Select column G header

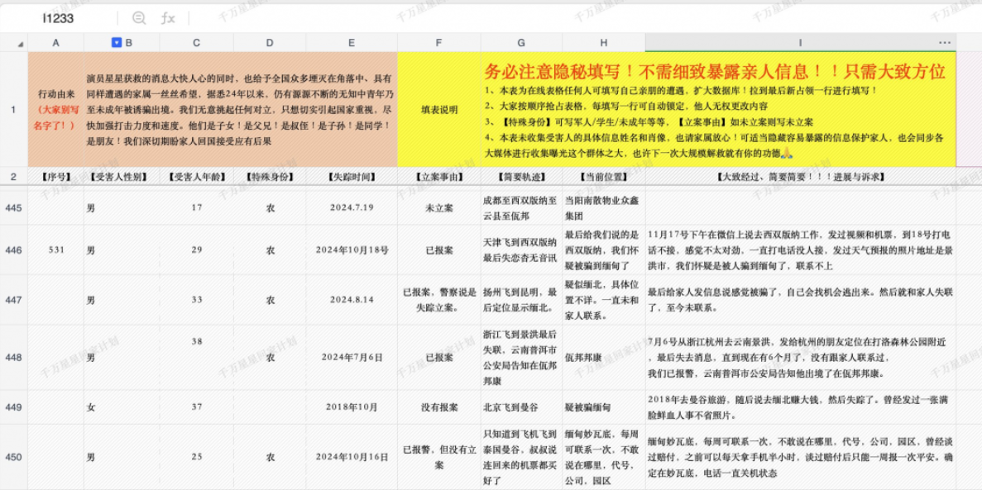click(x=522, y=42)
